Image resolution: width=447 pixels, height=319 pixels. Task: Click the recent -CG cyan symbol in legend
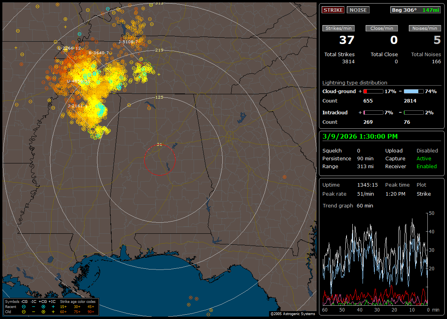(24, 306)
